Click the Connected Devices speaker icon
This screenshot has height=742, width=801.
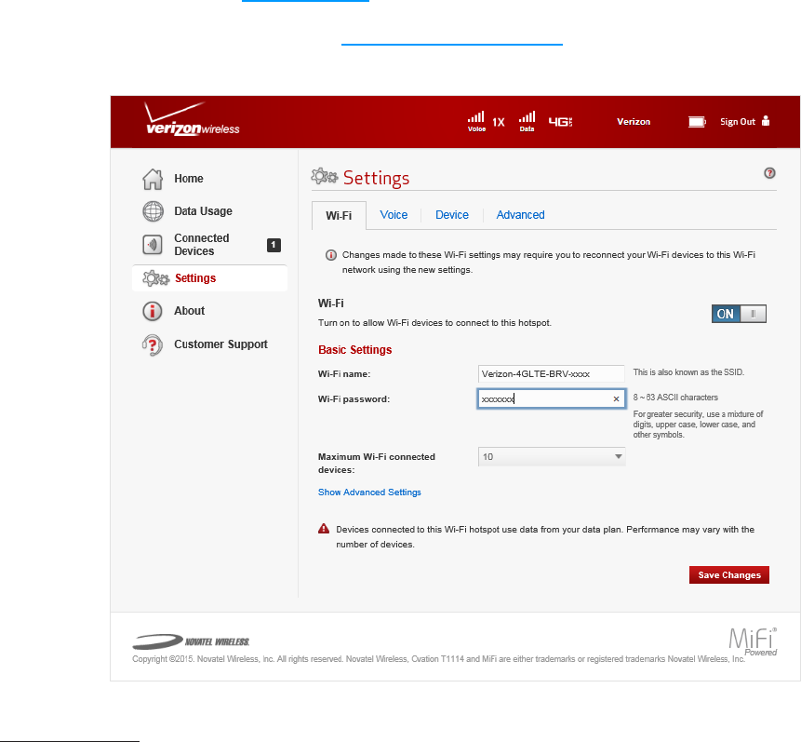153,245
